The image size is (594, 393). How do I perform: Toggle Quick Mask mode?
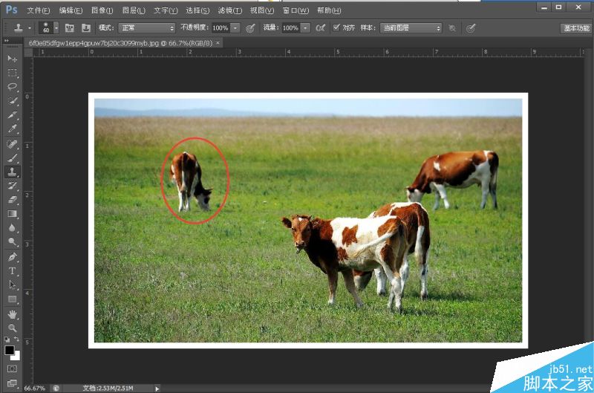point(12,368)
